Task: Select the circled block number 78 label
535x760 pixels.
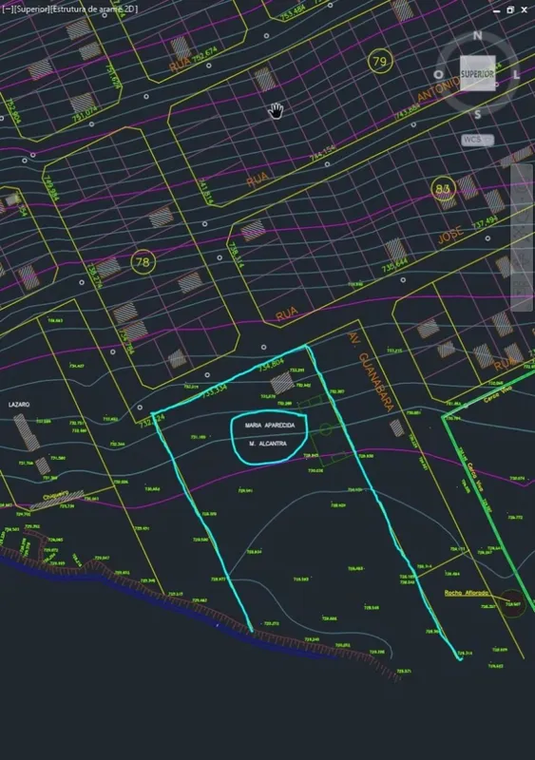Action: [x=143, y=262]
